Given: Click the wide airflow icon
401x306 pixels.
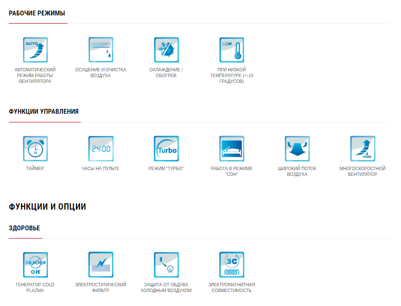Looking at the screenshot, I should tap(297, 148).
